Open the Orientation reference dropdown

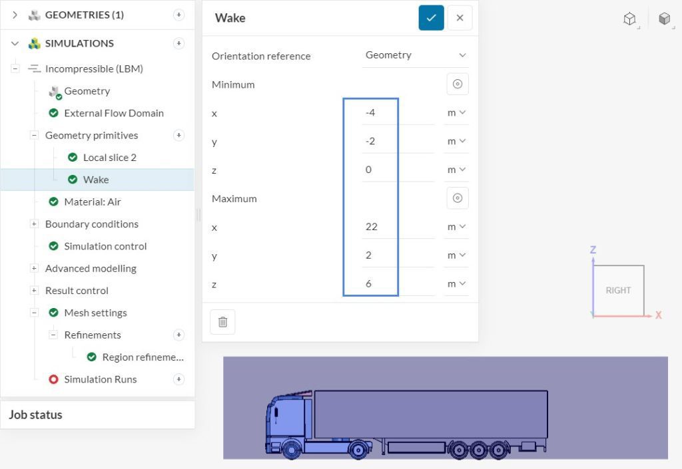pyautogui.click(x=414, y=55)
